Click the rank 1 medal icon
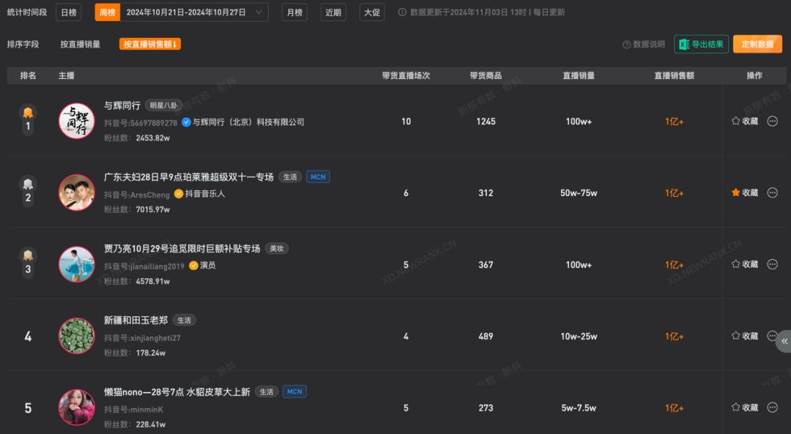 coord(28,113)
